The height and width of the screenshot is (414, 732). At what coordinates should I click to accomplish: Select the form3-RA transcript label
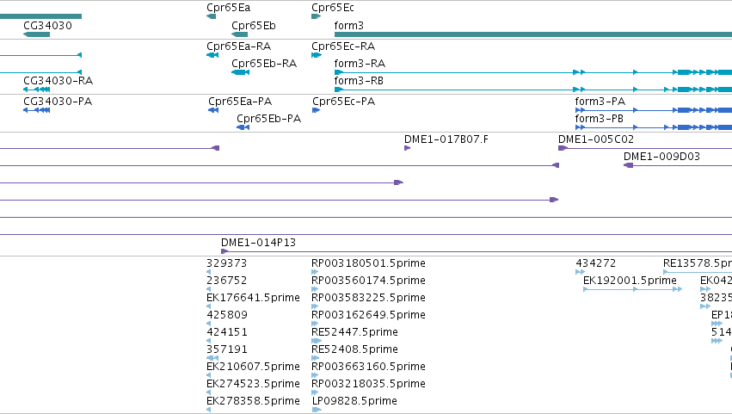coord(360,64)
